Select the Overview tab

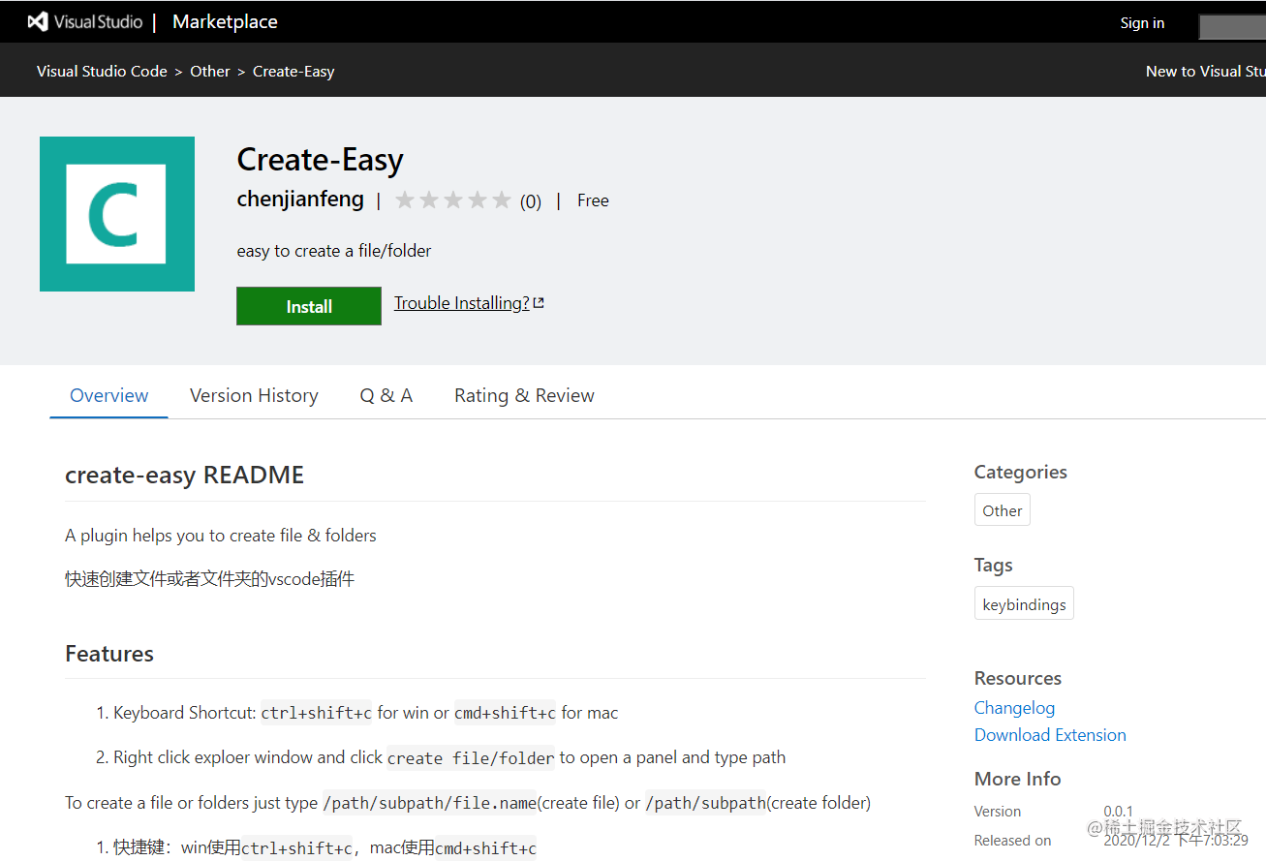point(109,395)
